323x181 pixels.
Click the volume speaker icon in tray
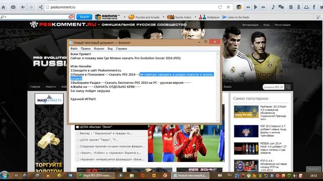click(295, 175)
